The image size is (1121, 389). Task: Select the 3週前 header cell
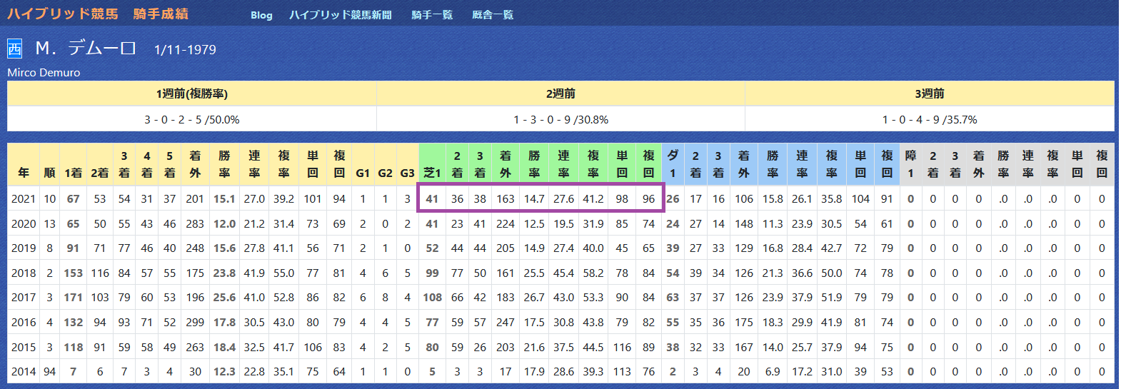(930, 94)
